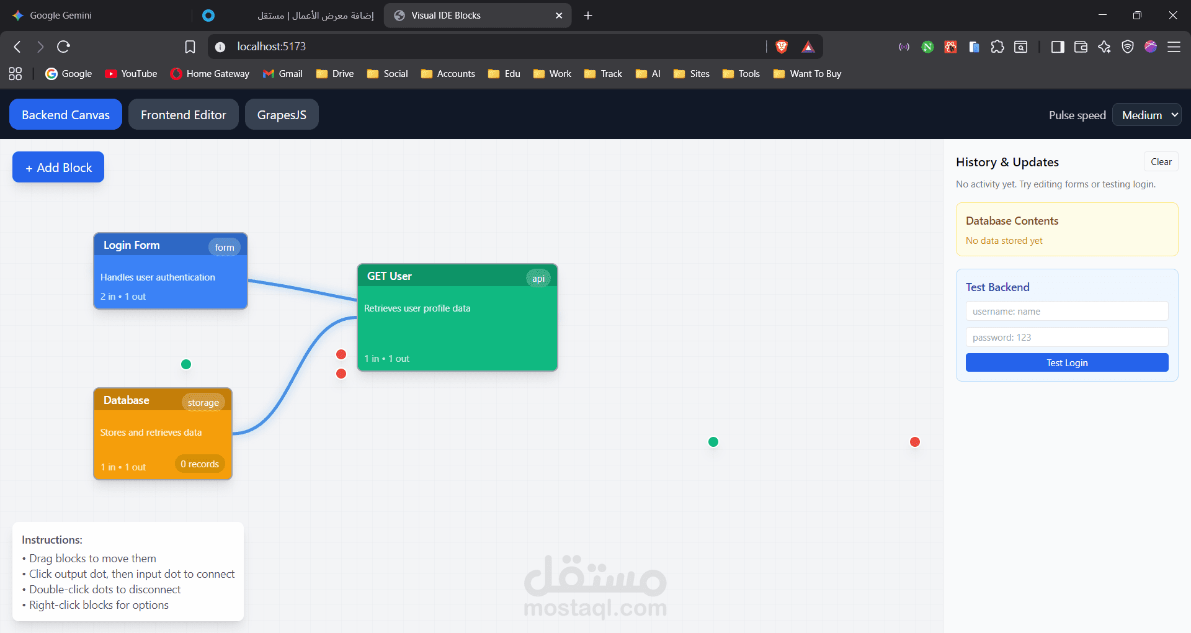This screenshot has height=633, width=1191.
Task: Open the React Developer Tools extension icon
Action: pos(950,47)
